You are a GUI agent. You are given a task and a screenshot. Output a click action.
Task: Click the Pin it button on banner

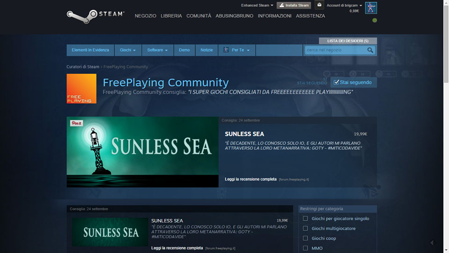76,123
